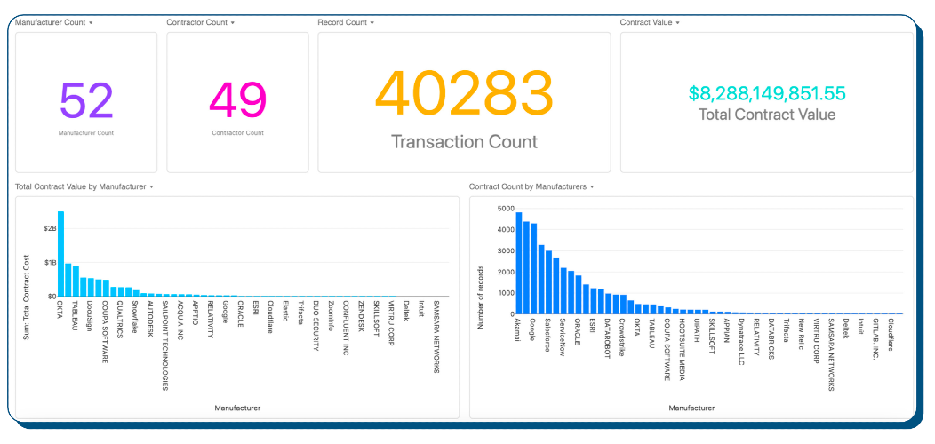Click the Total Contract Value label
Viewport: 935px width, 444px height.
point(767,114)
